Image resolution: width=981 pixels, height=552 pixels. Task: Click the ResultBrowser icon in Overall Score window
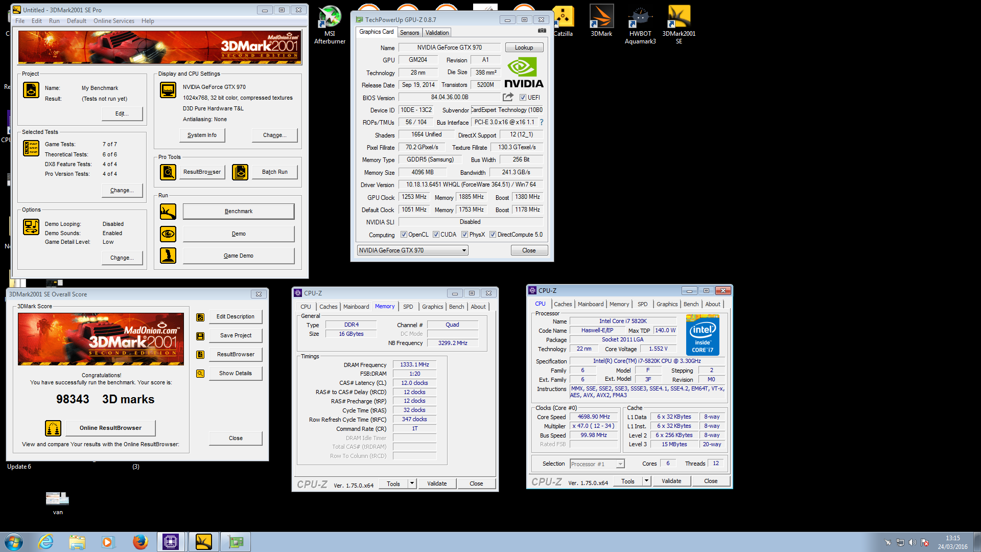click(x=200, y=355)
